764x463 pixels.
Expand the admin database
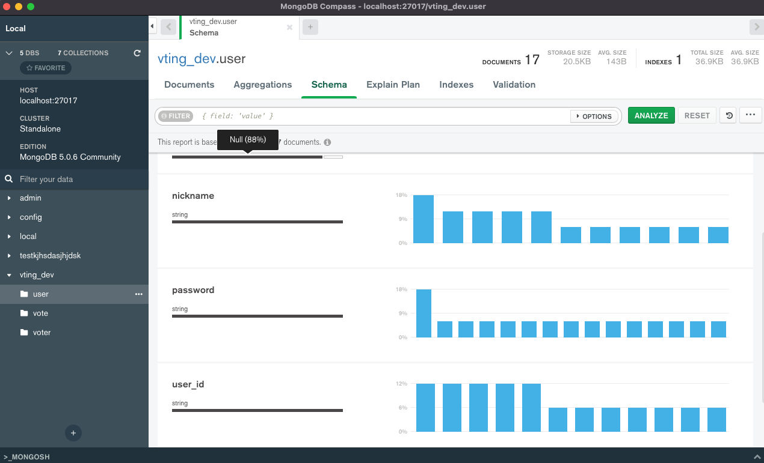tap(9, 198)
